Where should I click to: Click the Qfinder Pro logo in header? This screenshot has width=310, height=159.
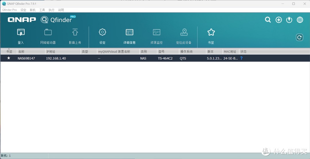tap(58, 19)
